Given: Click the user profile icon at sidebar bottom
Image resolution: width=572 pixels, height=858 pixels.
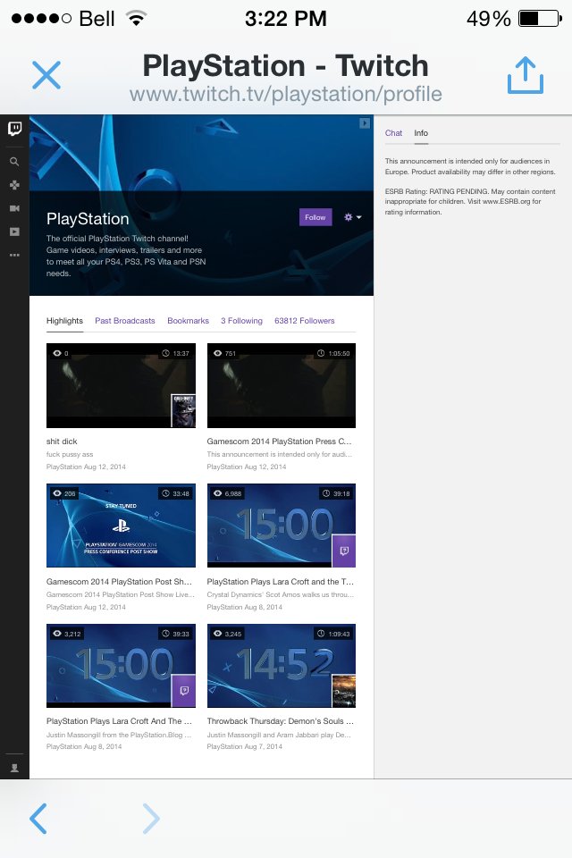Looking at the screenshot, I should (x=14, y=767).
